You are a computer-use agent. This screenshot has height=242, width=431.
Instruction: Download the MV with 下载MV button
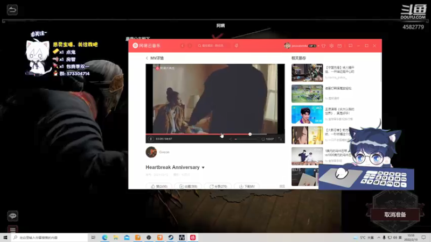(x=247, y=186)
